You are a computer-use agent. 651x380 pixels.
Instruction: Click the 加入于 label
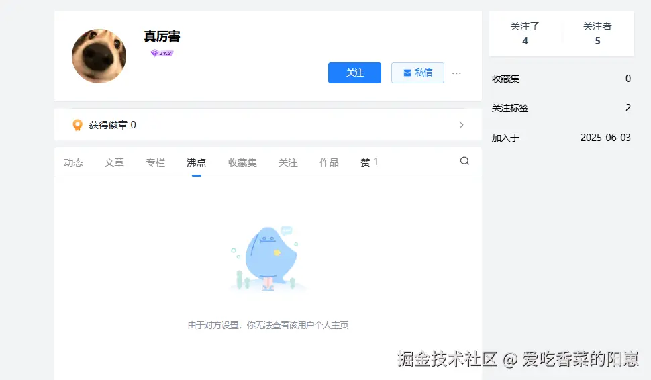tap(505, 138)
